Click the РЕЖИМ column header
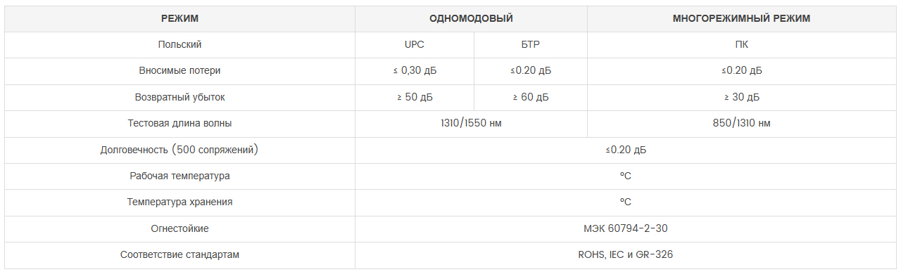The height and width of the screenshot is (272, 901). (x=179, y=18)
